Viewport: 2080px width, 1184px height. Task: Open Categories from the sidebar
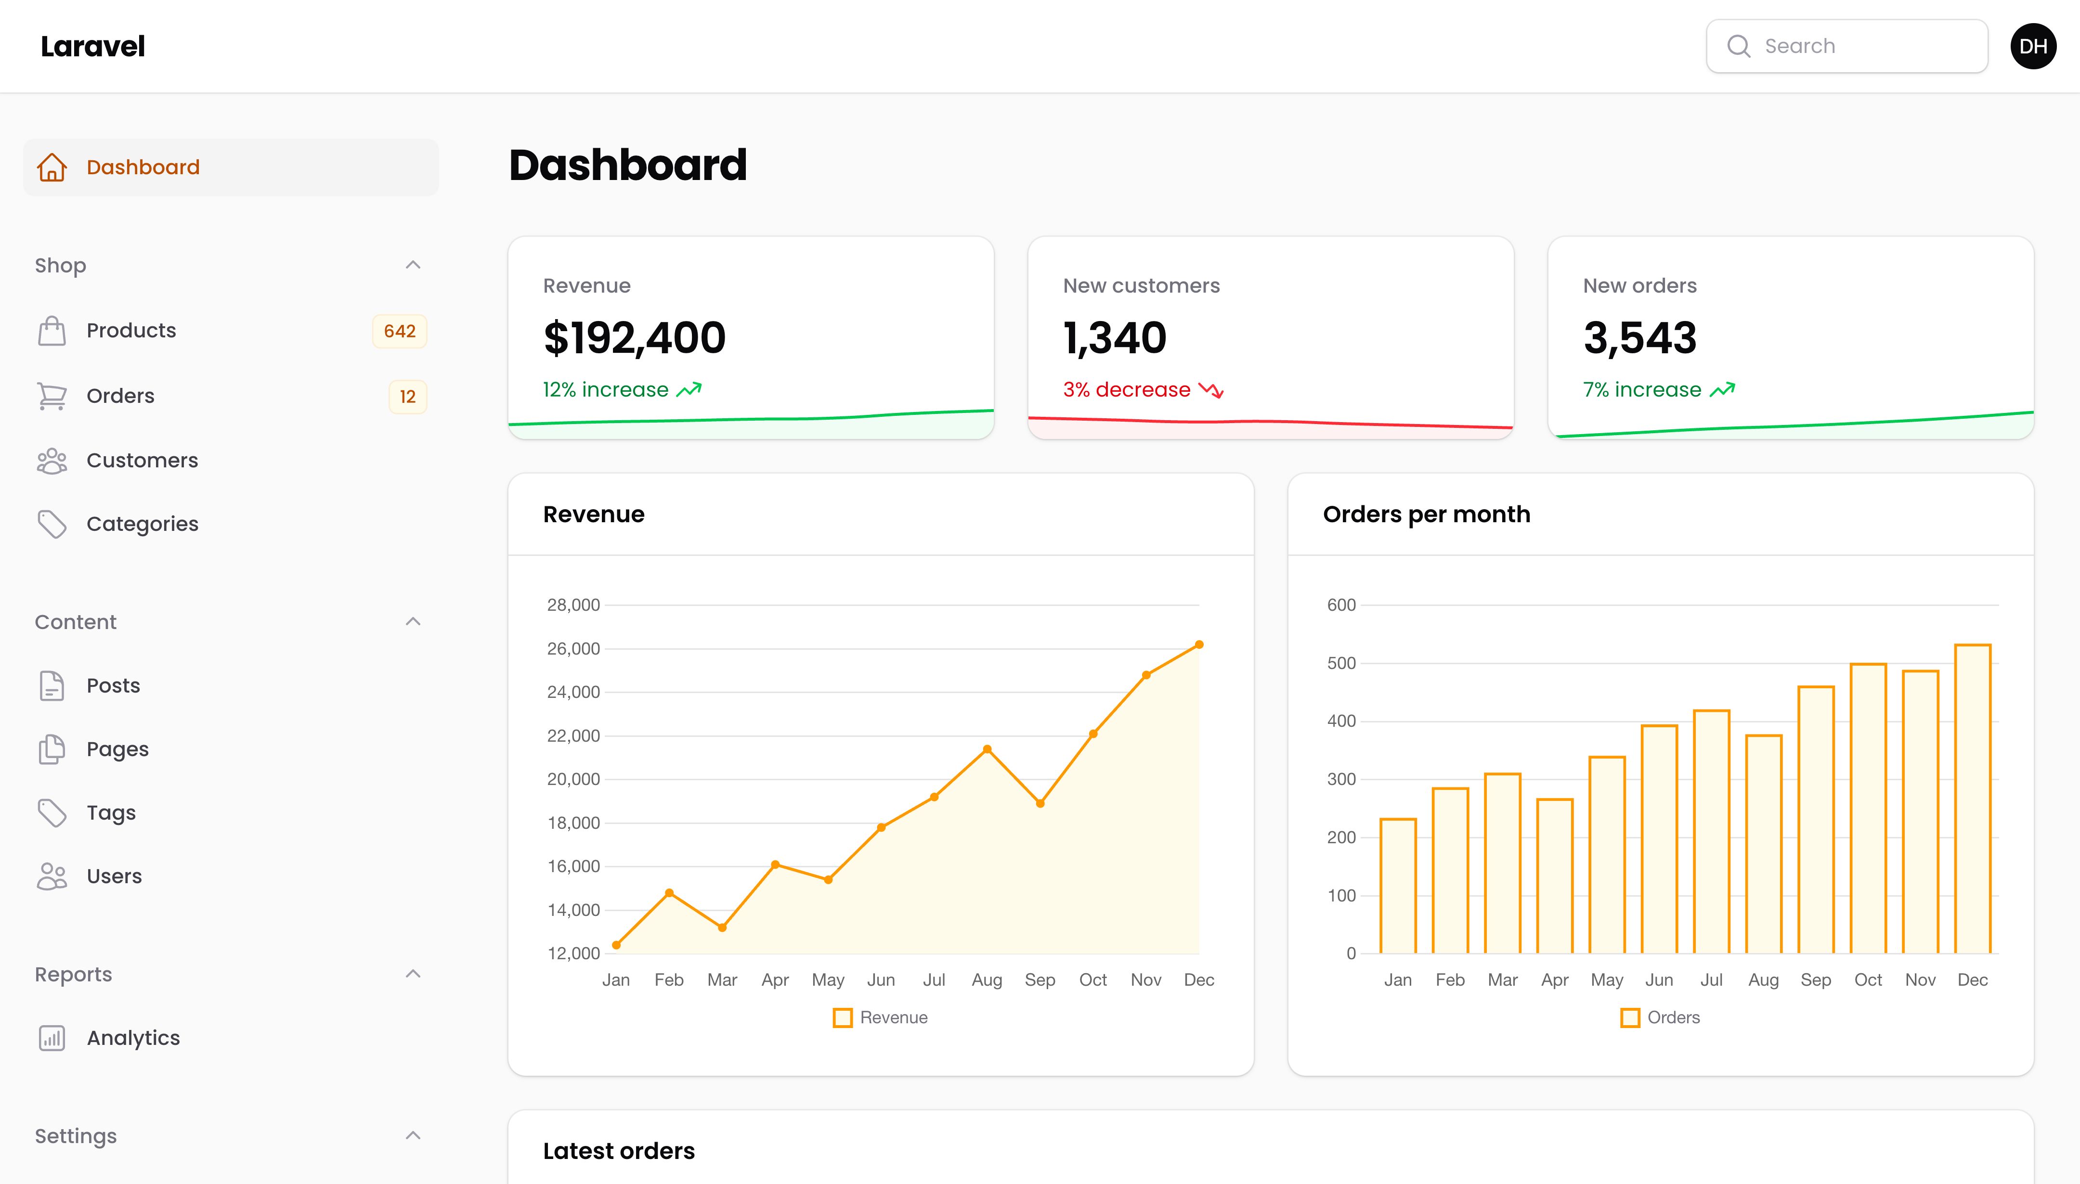coord(231,525)
